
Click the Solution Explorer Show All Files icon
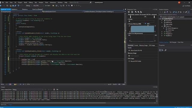point(181,12)
